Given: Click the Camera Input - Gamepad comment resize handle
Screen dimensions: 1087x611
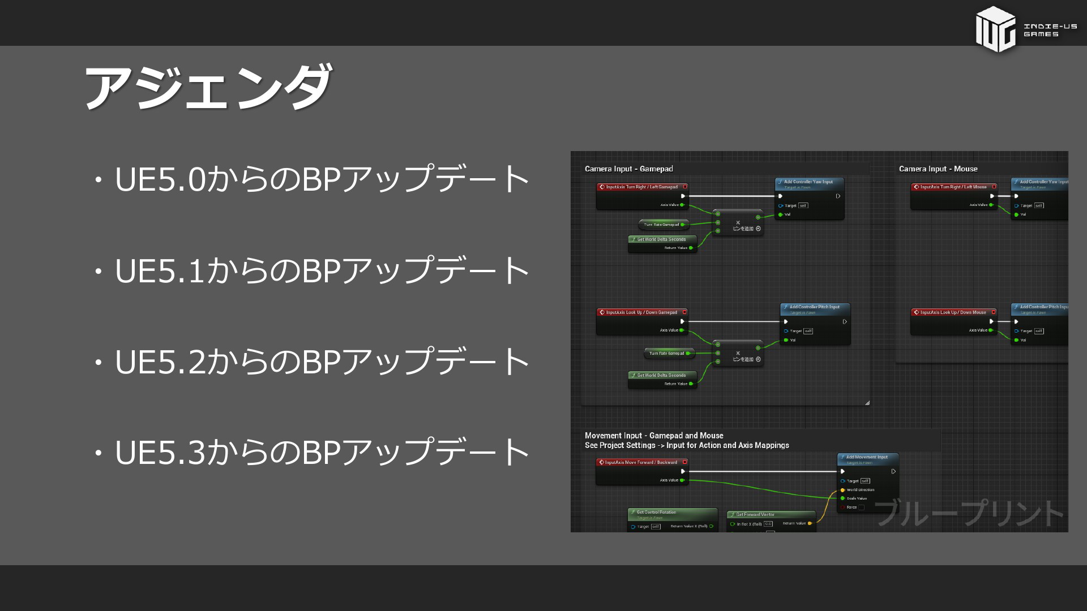Looking at the screenshot, I should click(x=867, y=403).
